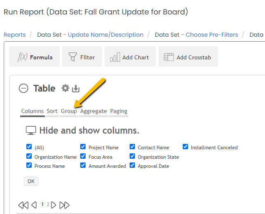Click Add Crosstab button

click(x=188, y=56)
